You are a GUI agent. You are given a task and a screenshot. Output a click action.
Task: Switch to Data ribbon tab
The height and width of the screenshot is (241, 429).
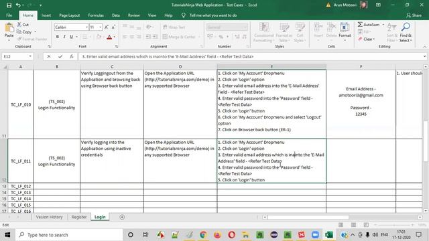click(116, 15)
